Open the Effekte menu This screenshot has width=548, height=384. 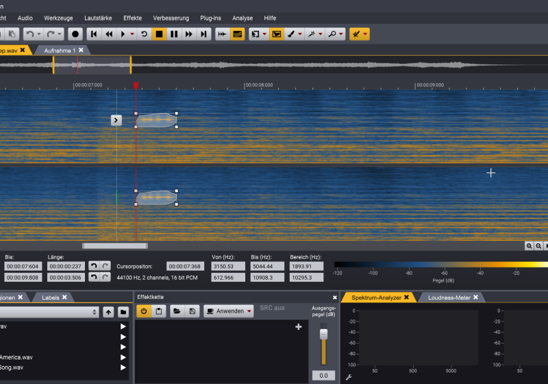tap(133, 18)
